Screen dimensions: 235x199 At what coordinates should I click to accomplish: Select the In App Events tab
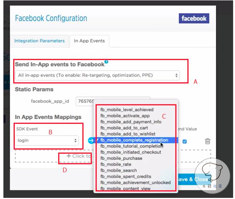tap(89, 41)
